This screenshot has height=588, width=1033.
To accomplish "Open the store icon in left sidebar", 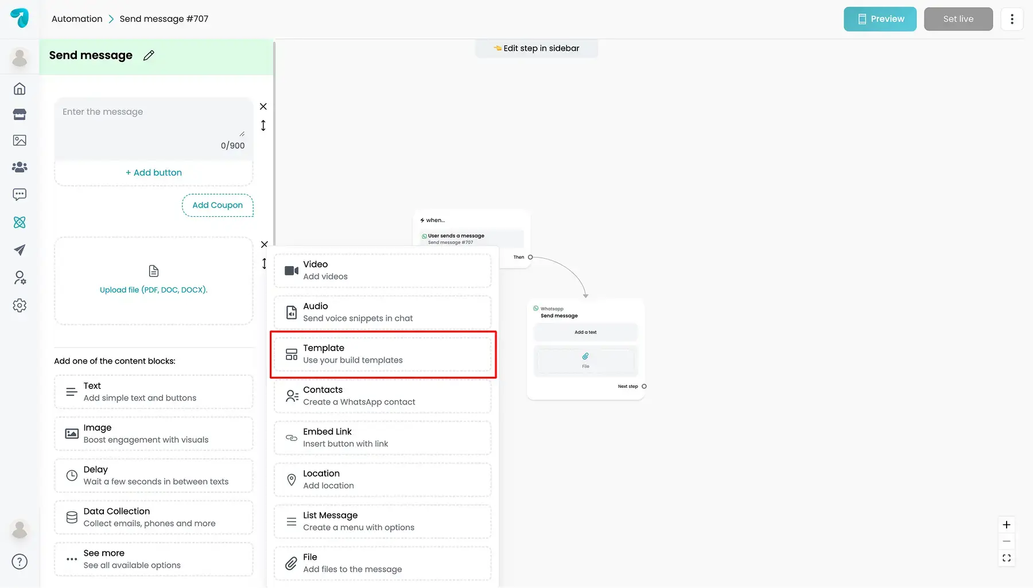I will pyautogui.click(x=20, y=114).
